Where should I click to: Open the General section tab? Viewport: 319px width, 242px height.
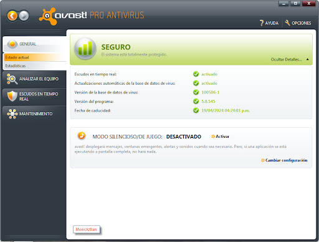click(34, 44)
